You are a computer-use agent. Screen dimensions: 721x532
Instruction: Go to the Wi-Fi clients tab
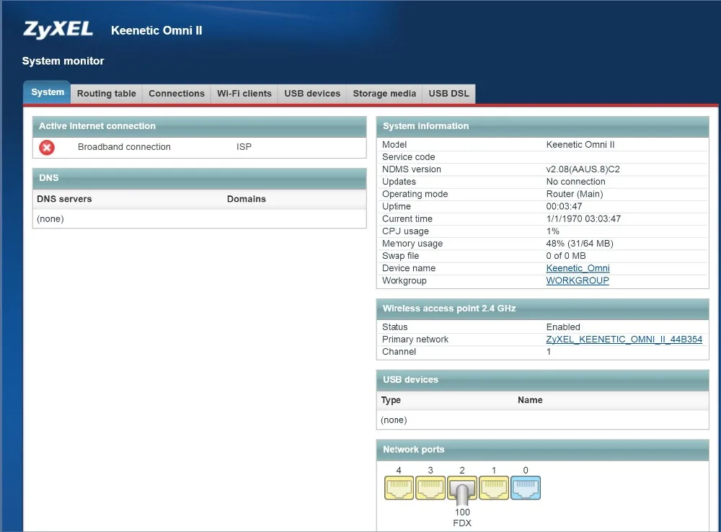pos(244,93)
